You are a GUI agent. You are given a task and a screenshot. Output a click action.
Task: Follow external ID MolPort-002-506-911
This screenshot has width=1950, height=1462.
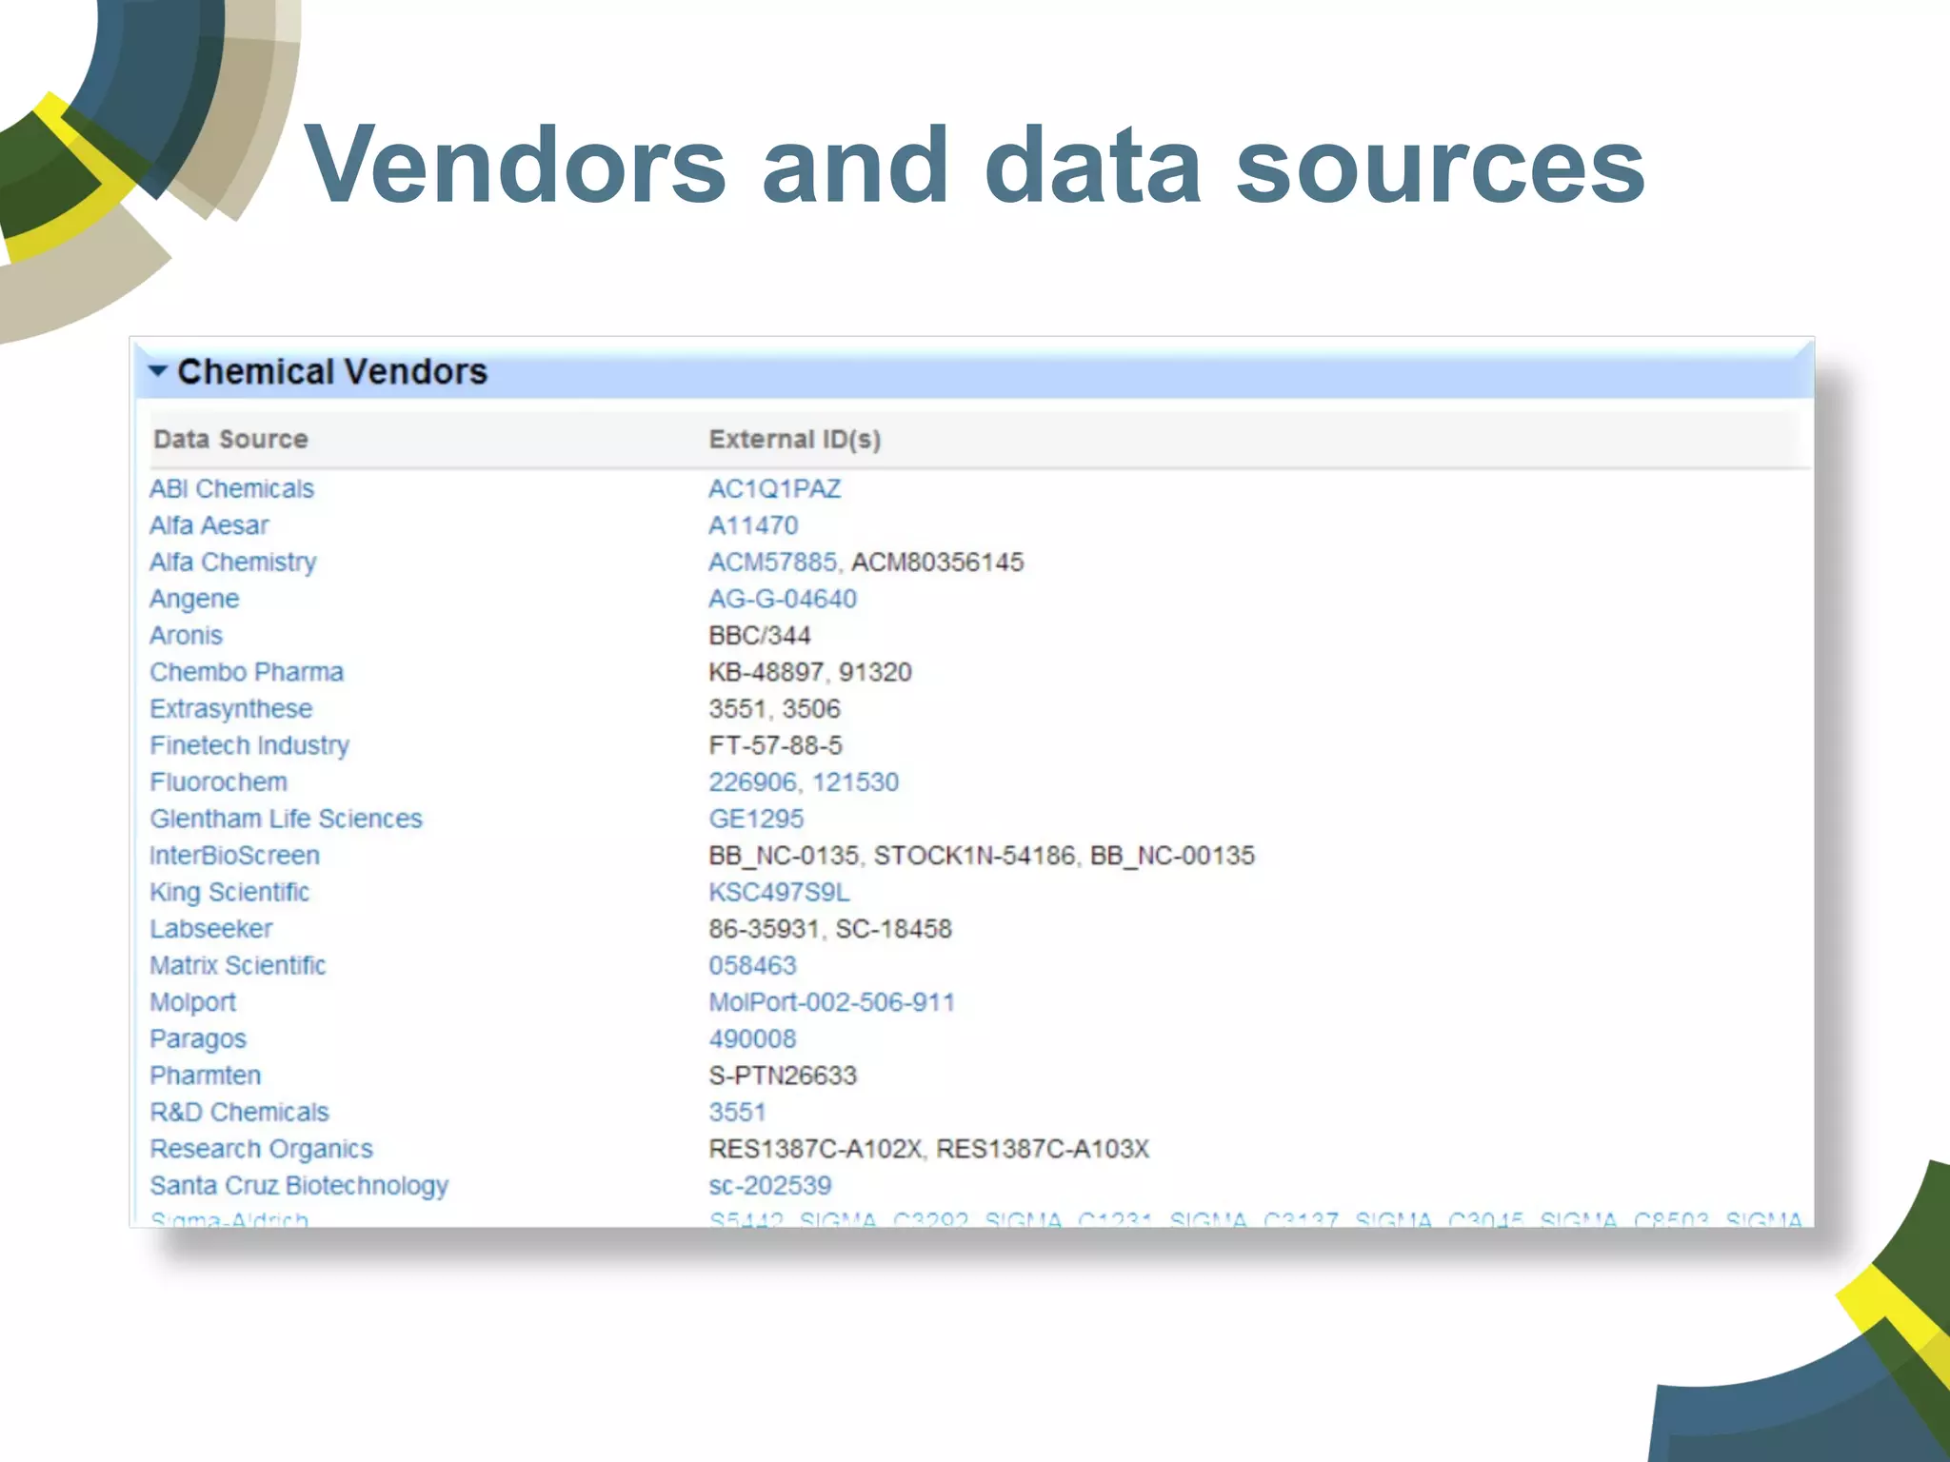point(831,1002)
